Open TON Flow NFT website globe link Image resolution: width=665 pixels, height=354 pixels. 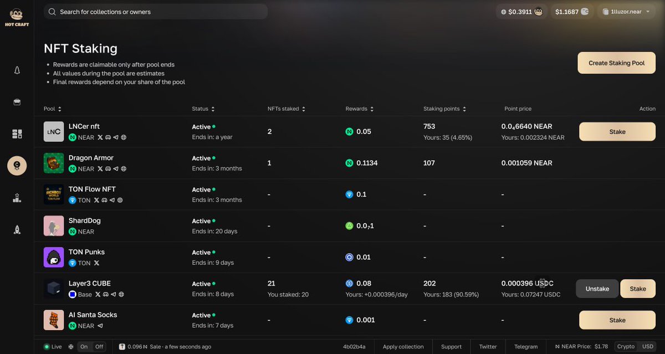[x=120, y=201]
